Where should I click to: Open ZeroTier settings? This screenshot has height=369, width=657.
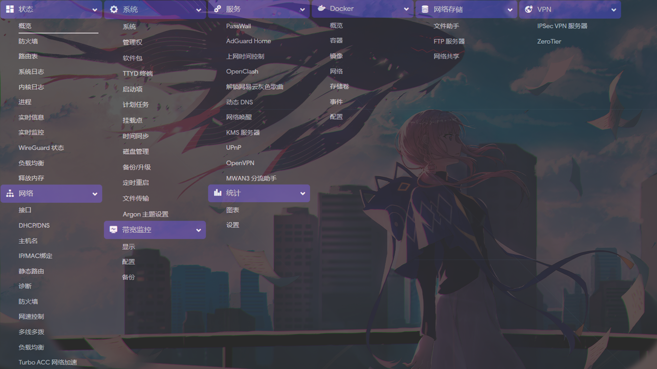(x=549, y=41)
